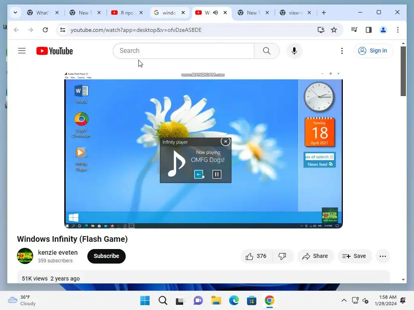Screen dimensions: 414x310
Task: Bookmark this page with the star
Action: [334, 30]
